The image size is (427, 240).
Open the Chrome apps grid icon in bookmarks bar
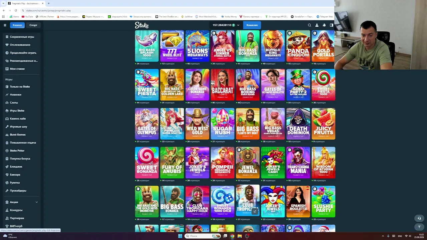click(x=3, y=16)
